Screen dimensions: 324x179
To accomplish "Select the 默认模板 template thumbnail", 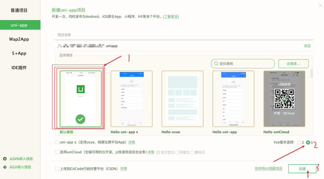I will 81,99.
